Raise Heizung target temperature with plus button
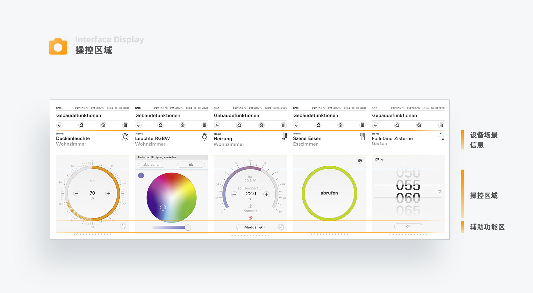The image size is (533, 293). (266, 194)
